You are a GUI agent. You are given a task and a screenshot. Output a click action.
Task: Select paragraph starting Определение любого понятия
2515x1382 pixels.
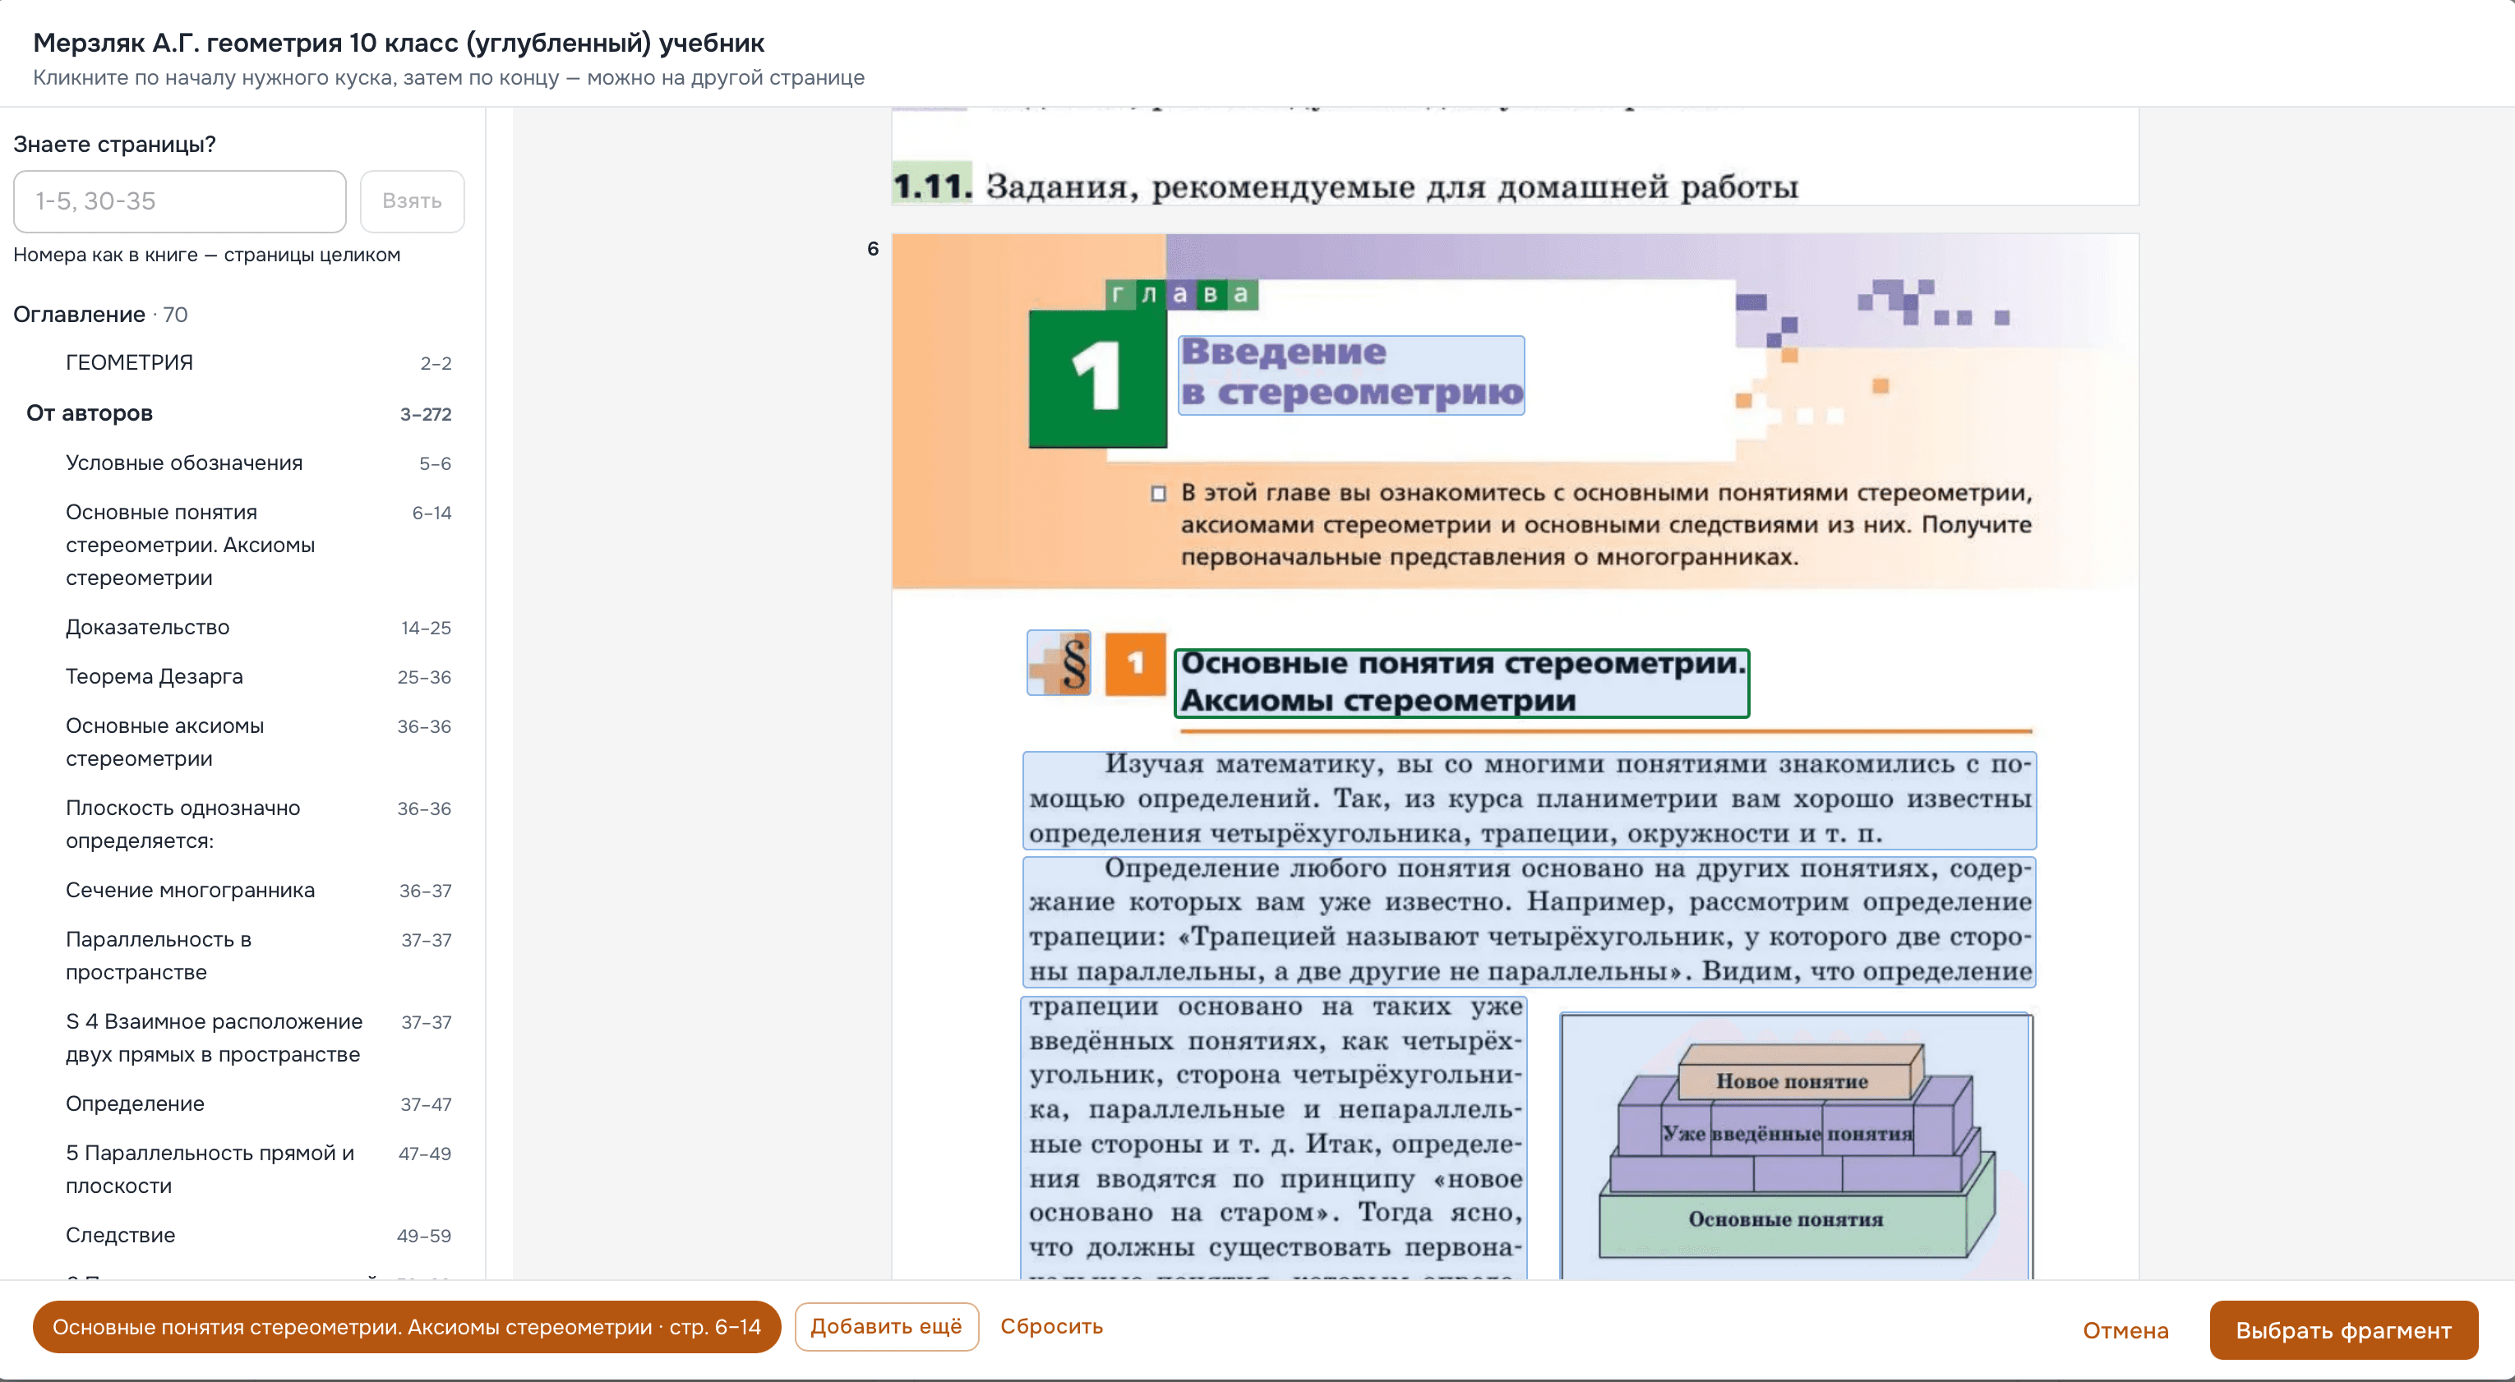[x=1530, y=921]
